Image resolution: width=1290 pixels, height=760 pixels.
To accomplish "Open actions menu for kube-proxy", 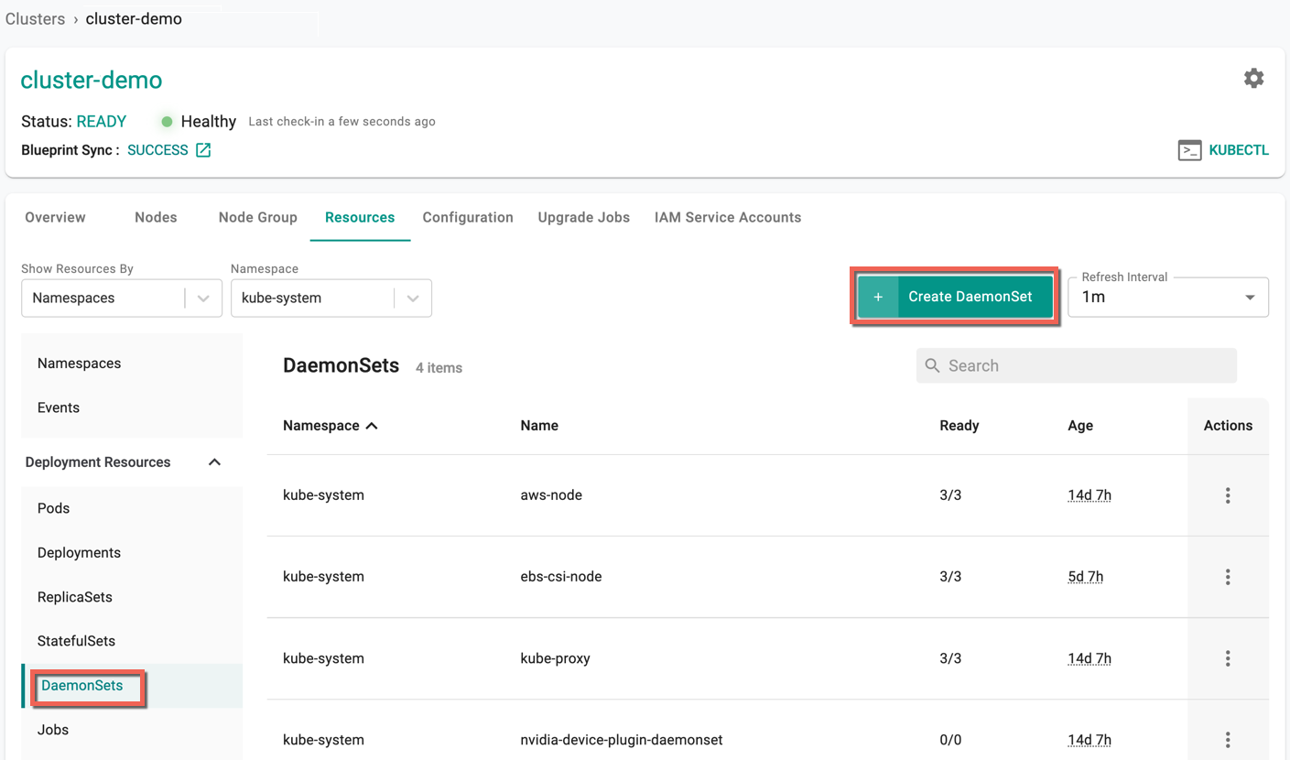I will pyautogui.click(x=1228, y=658).
